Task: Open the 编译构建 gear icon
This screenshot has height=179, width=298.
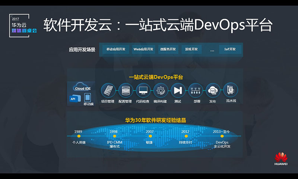Action: pyautogui.click(x=161, y=91)
